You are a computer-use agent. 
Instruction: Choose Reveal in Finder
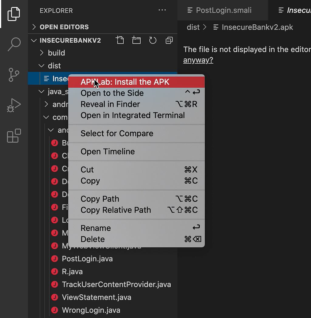pyautogui.click(x=136, y=104)
